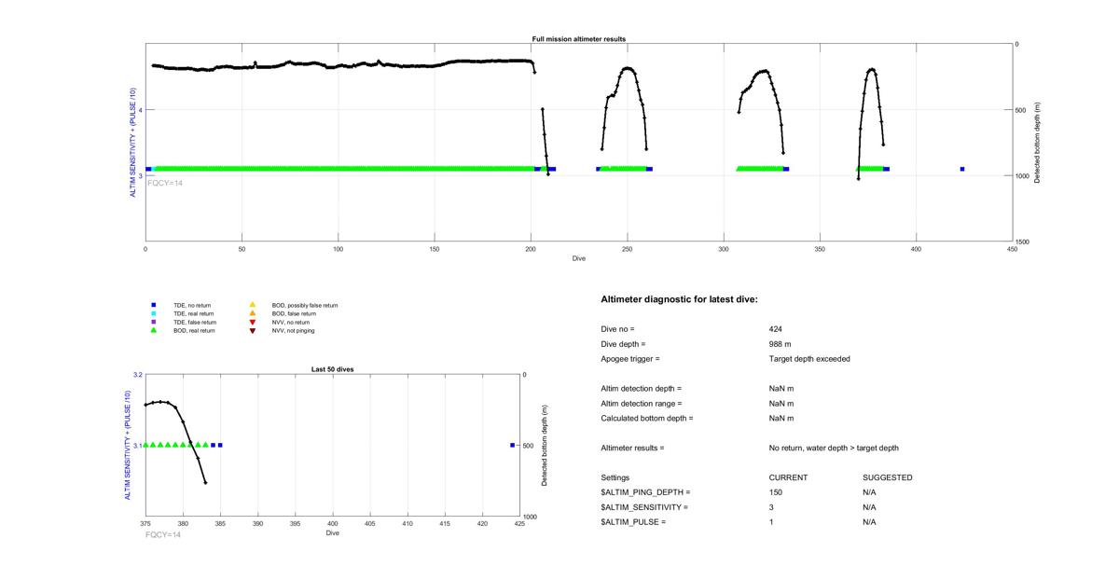Click the 'Target depth exceeded' value
Image resolution: width=1119 pixels, height=580 pixels.
point(809,359)
